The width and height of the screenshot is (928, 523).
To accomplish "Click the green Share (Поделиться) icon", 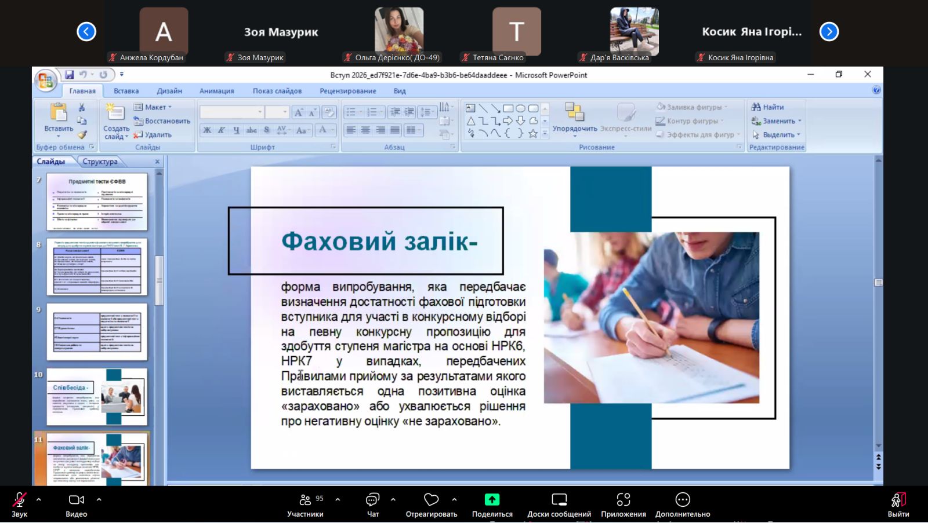I will click(x=492, y=500).
